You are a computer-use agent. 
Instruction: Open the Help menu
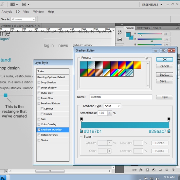point(51,12)
